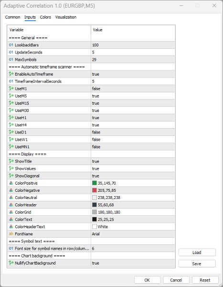
Task: Open the ShowValues value dropdown
Action: pos(133,168)
